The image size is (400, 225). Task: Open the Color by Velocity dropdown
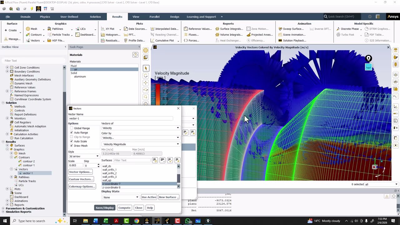pos(141,137)
